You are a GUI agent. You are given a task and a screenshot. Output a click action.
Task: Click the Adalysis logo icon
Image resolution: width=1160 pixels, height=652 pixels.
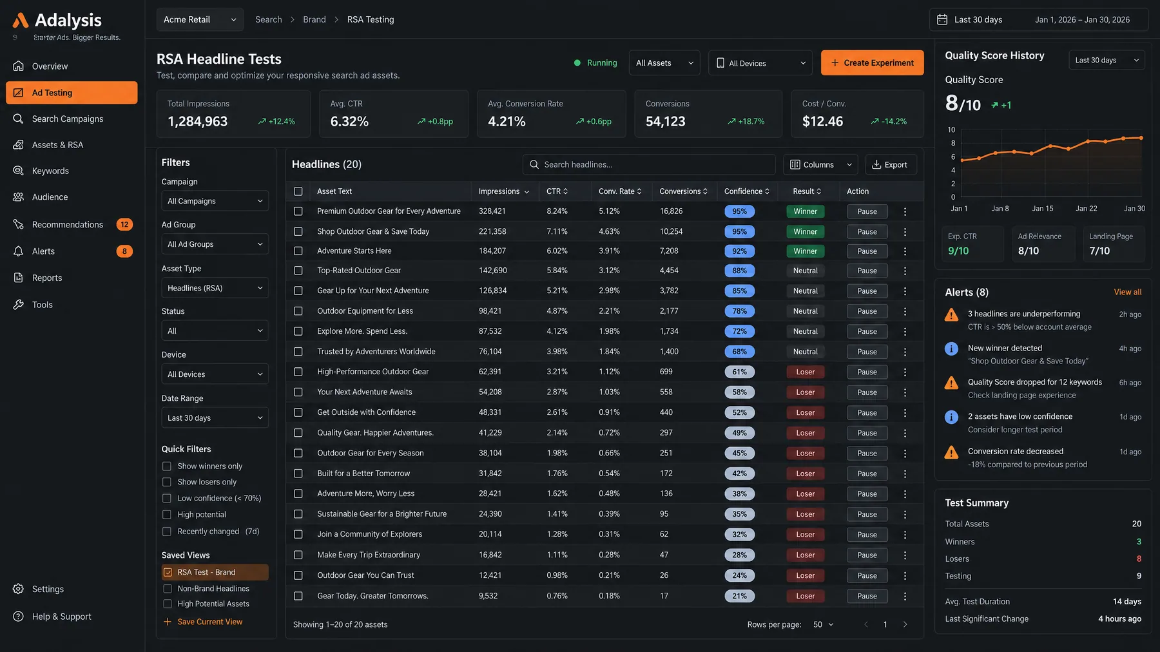pyautogui.click(x=21, y=21)
